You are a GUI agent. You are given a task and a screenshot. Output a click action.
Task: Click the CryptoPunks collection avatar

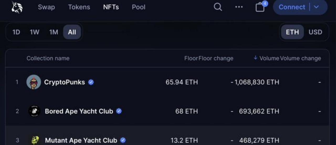pyautogui.click(x=34, y=82)
